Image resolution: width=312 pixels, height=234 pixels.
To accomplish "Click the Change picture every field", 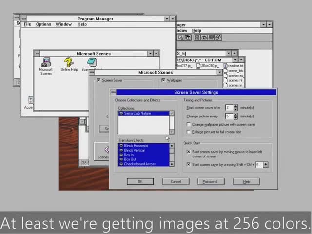I will [229, 116].
